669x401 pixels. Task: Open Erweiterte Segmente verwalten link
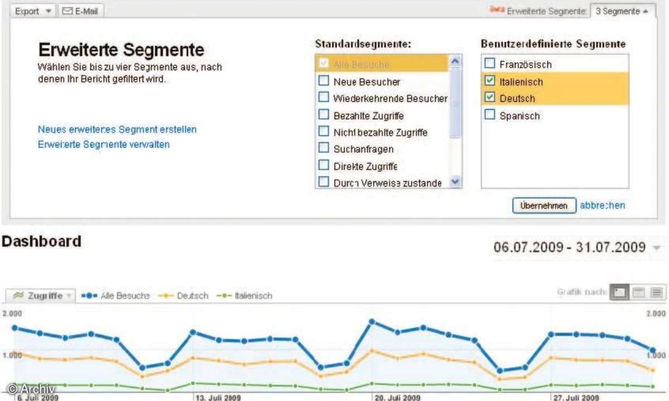pyautogui.click(x=104, y=144)
